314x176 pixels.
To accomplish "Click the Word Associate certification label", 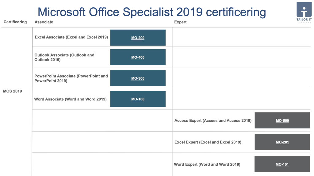I will [x=70, y=99].
